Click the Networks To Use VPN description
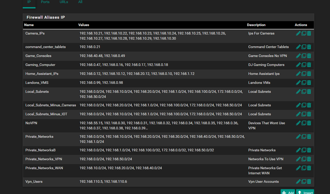Image resolution: width=330 pixels, height=194 pixels. point(266,159)
